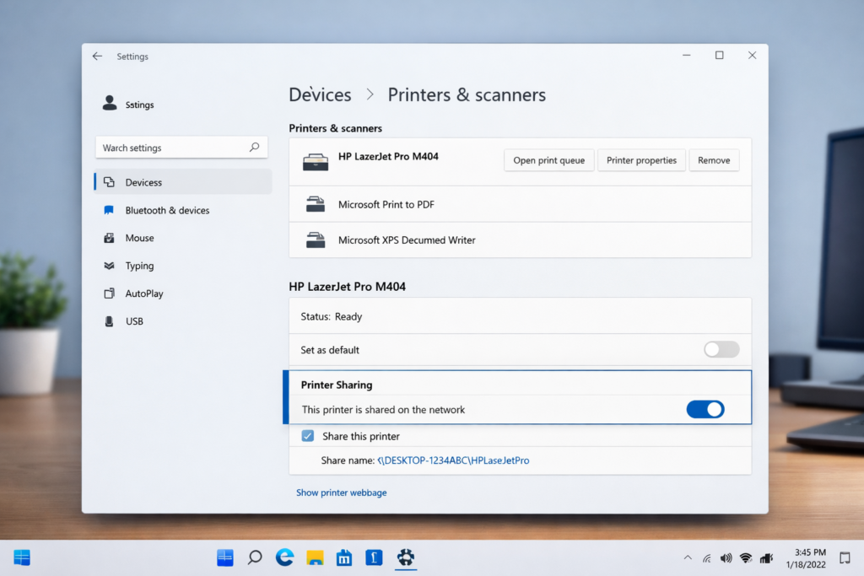Show hidden icons with the tray chevron
864x576 pixels.
(x=688, y=557)
